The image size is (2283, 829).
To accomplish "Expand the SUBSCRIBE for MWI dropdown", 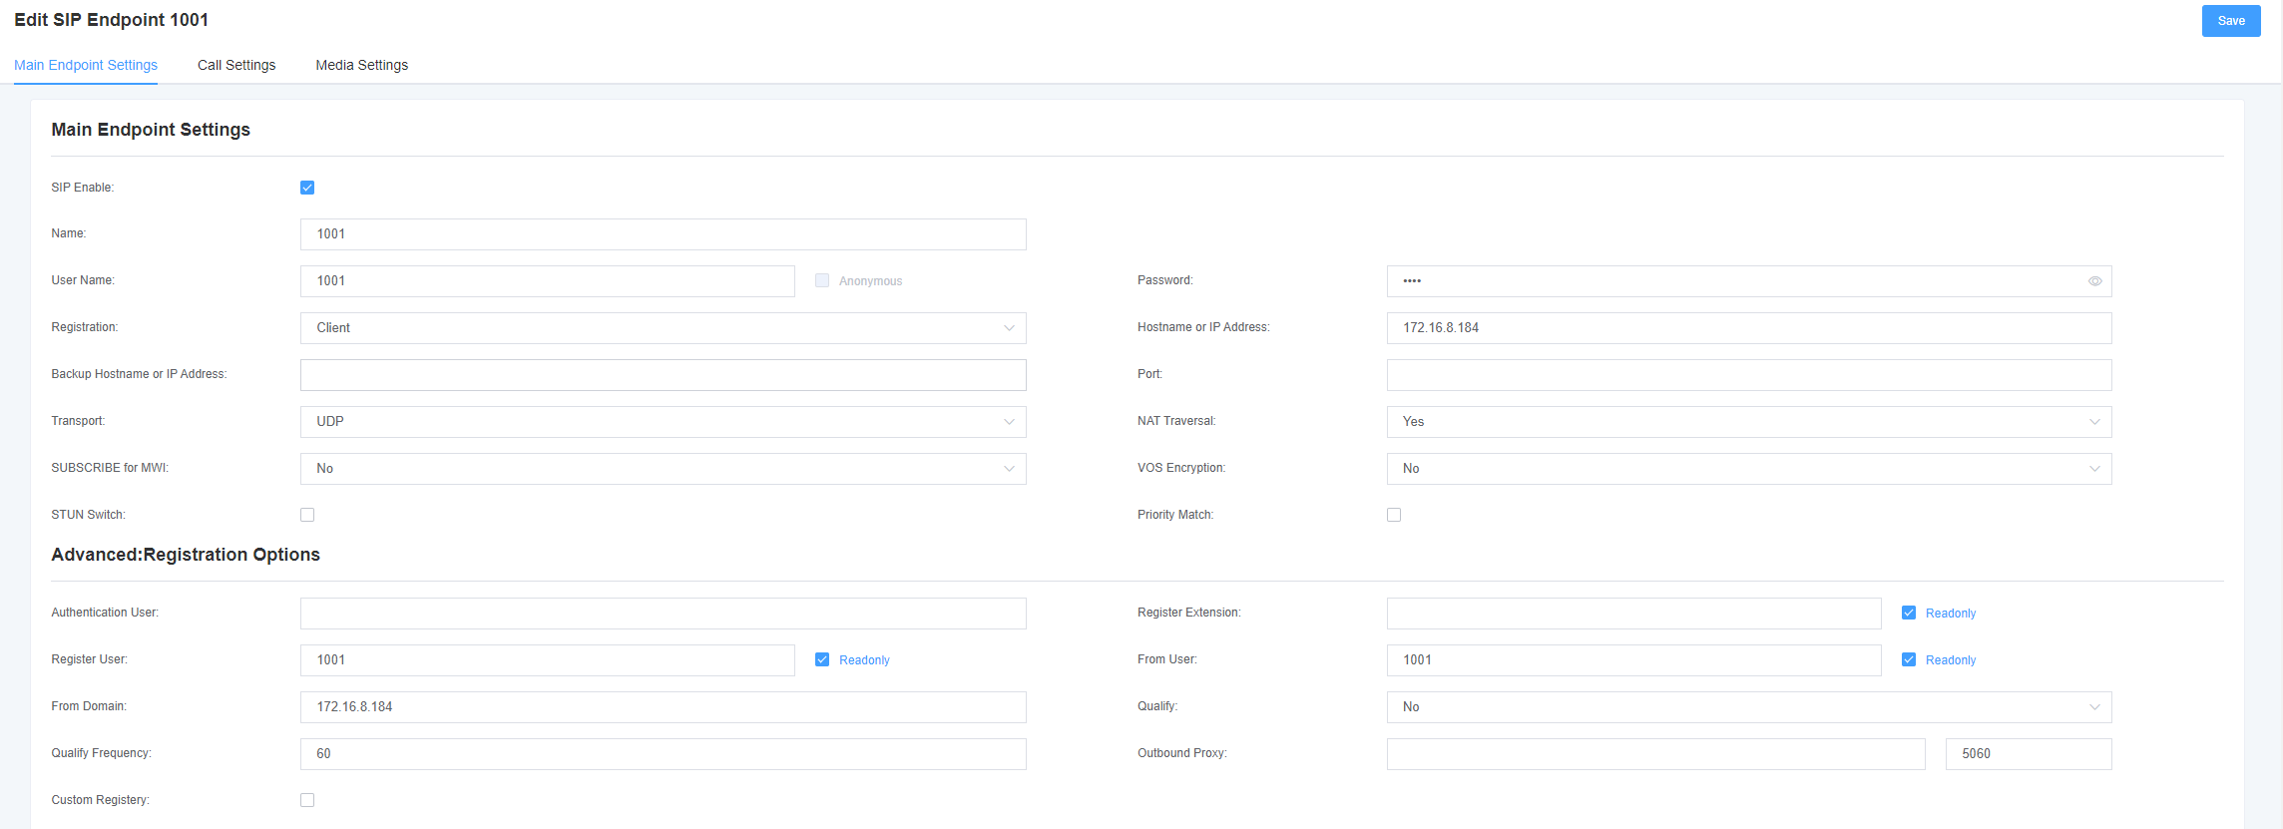I will pyautogui.click(x=663, y=469).
